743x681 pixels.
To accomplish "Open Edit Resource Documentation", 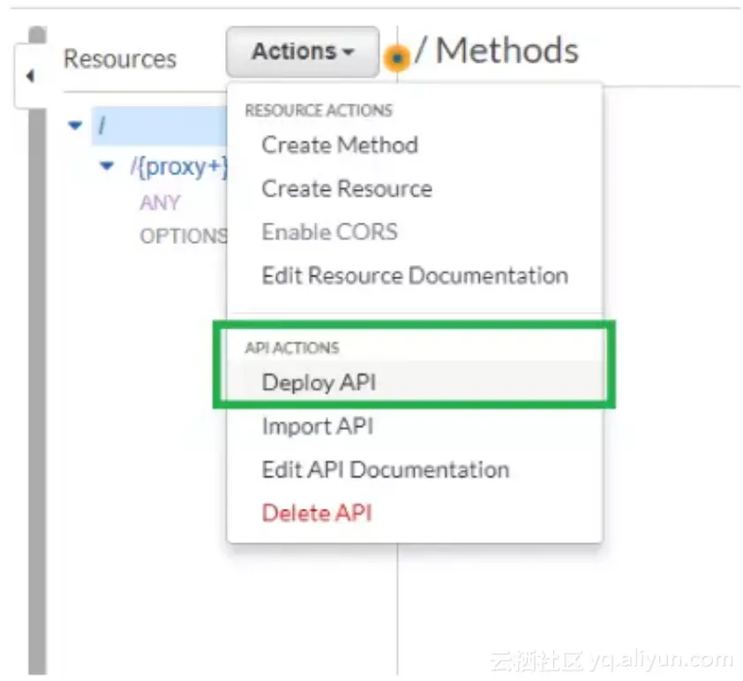I will (x=415, y=275).
